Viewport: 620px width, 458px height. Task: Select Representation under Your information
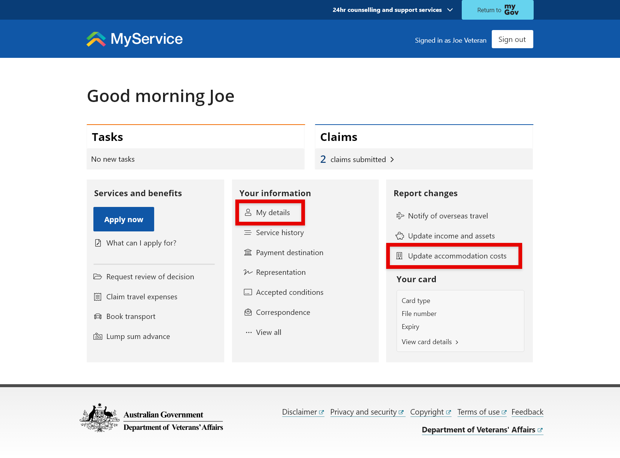click(281, 272)
